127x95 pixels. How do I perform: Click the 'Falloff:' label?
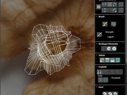(111, 37)
